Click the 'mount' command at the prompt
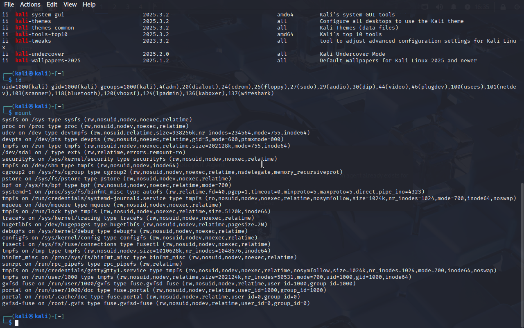The height and width of the screenshot is (328, 524). pyautogui.click(x=23, y=113)
